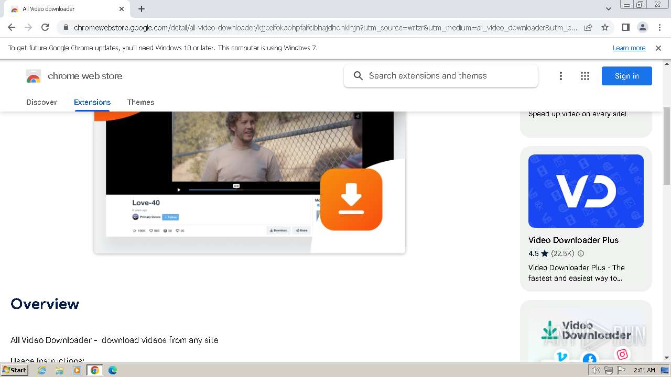The image size is (671, 377).
Task: Switch to the Themes tab
Action: (140, 102)
